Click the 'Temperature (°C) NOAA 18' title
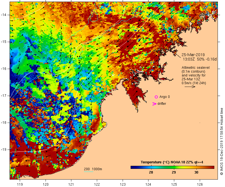This screenshot has height=187, width=225. (163, 162)
